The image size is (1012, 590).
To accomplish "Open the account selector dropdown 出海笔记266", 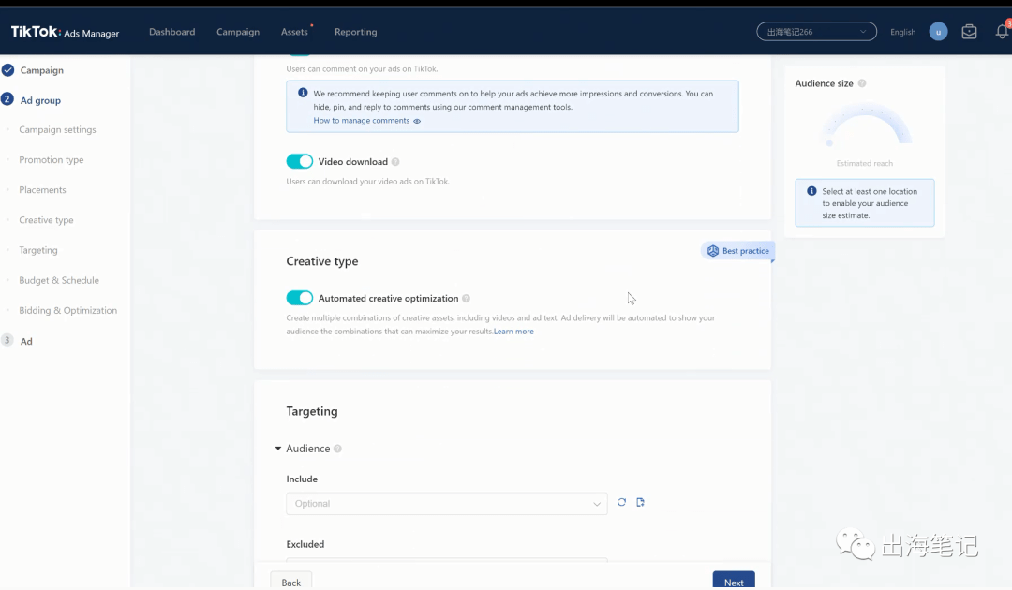I will pos(816,32).
